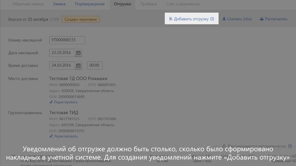The width and height of the screenshot is (296, 166).
Task: Click the add icon inside 'Добавить отгрузку'
Action: click(170, 18)
